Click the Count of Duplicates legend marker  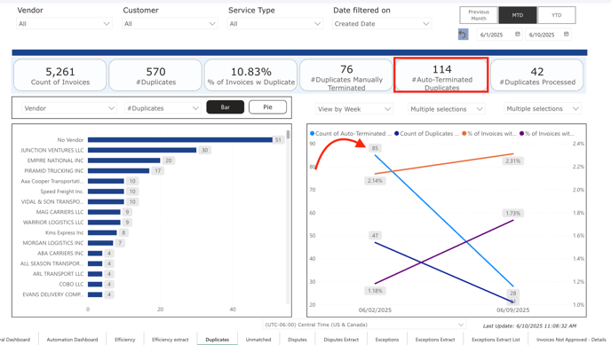coord(397,133)
